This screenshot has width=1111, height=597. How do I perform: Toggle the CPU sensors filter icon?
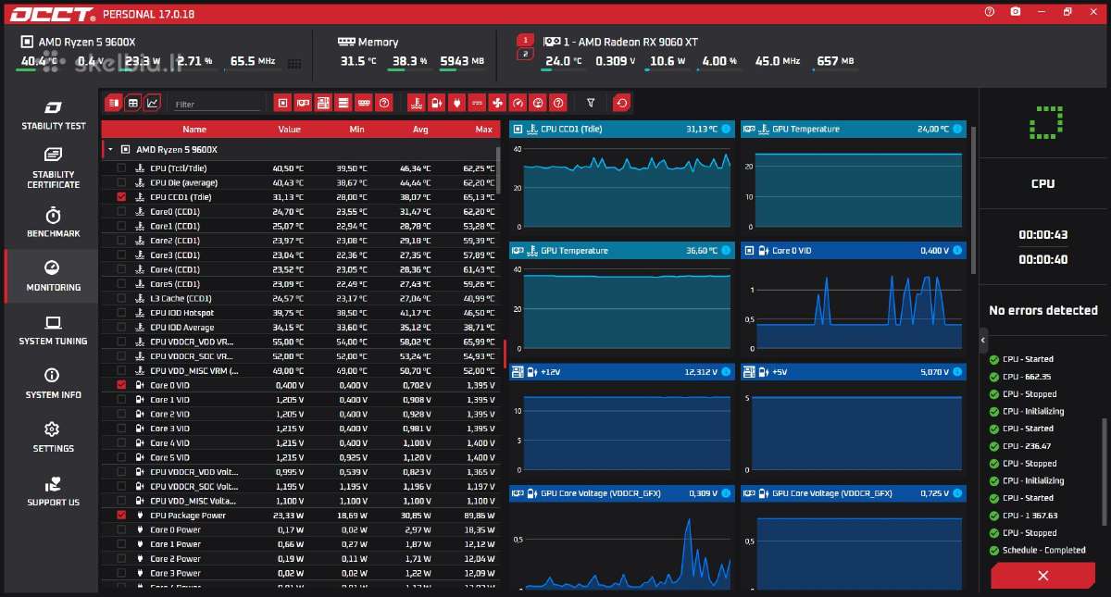tap(283, 103)
